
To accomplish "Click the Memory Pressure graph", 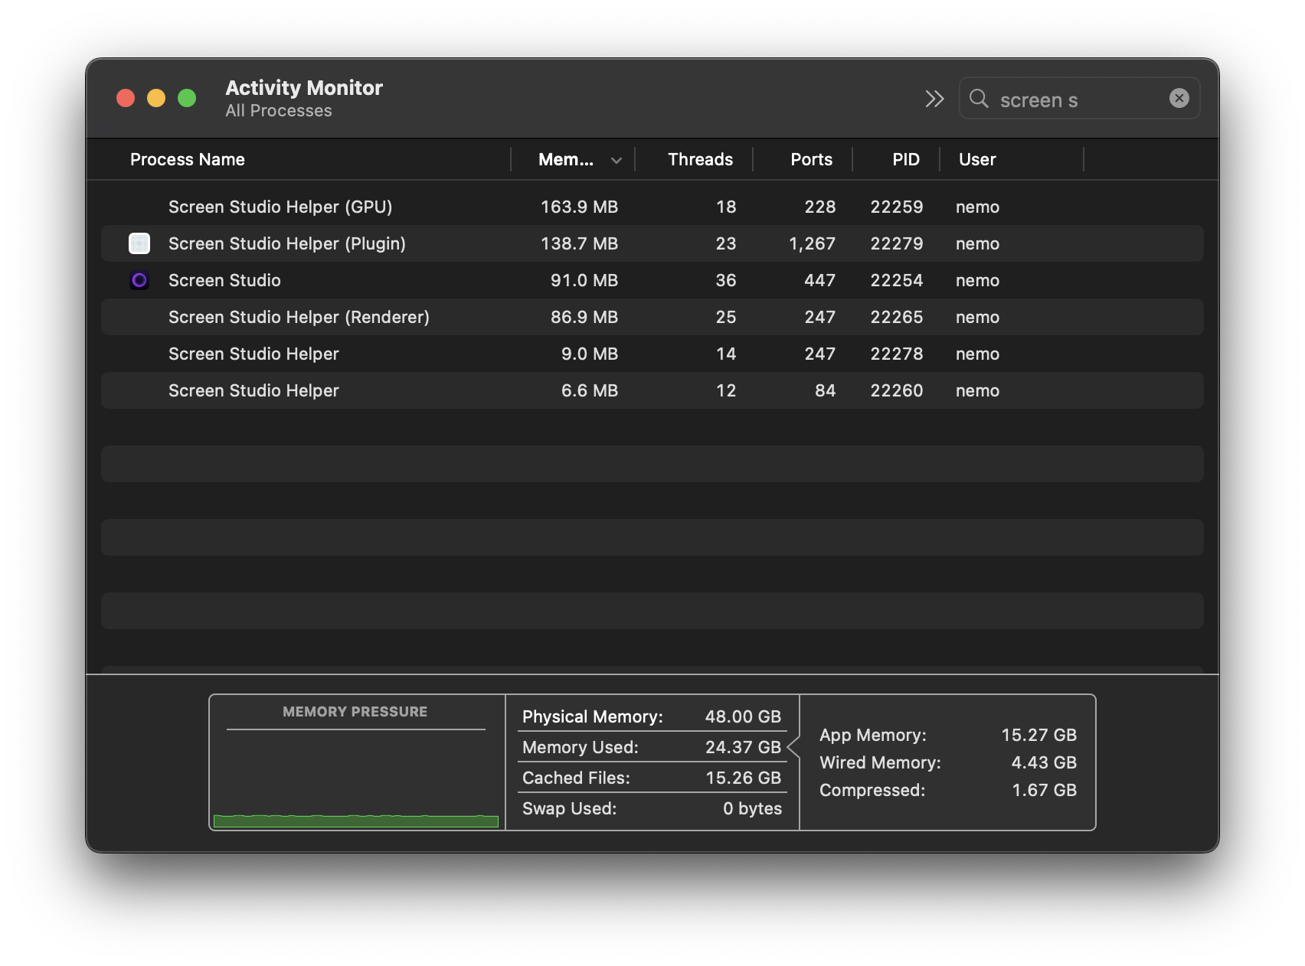I will 356,777.
